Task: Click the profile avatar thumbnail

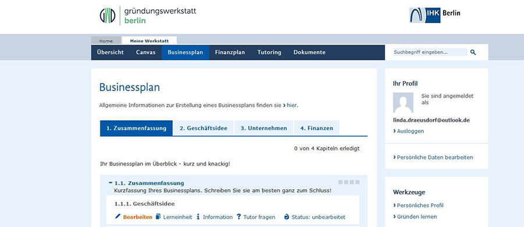Action: pyautogui.click(x=403, y=103)
